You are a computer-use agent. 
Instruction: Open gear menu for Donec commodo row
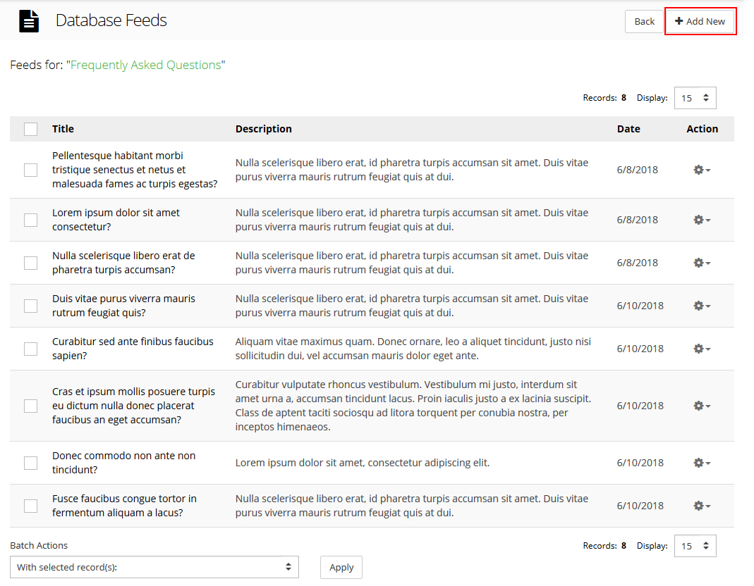[x=701, y=463]
